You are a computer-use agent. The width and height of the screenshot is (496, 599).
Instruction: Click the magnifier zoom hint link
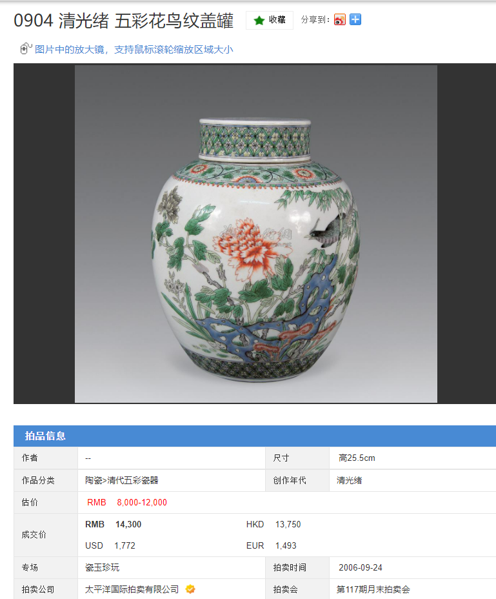pyautogui.click(x=134, y=50)
